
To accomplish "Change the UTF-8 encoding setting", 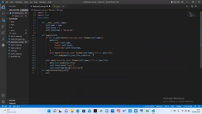I will [x=167, y=106].
